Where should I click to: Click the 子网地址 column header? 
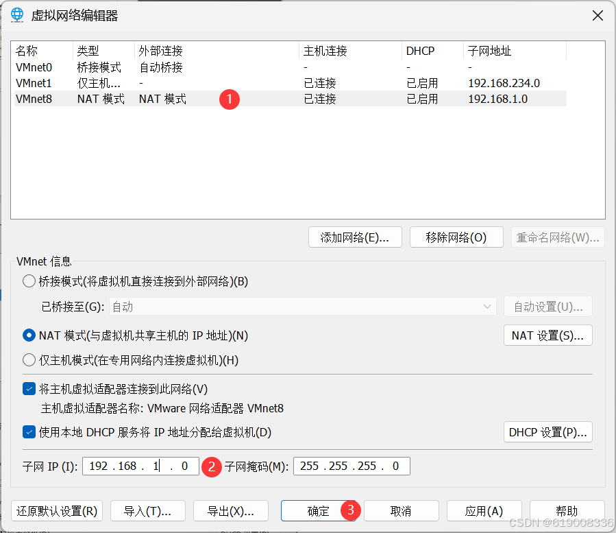tap(515, 51)
